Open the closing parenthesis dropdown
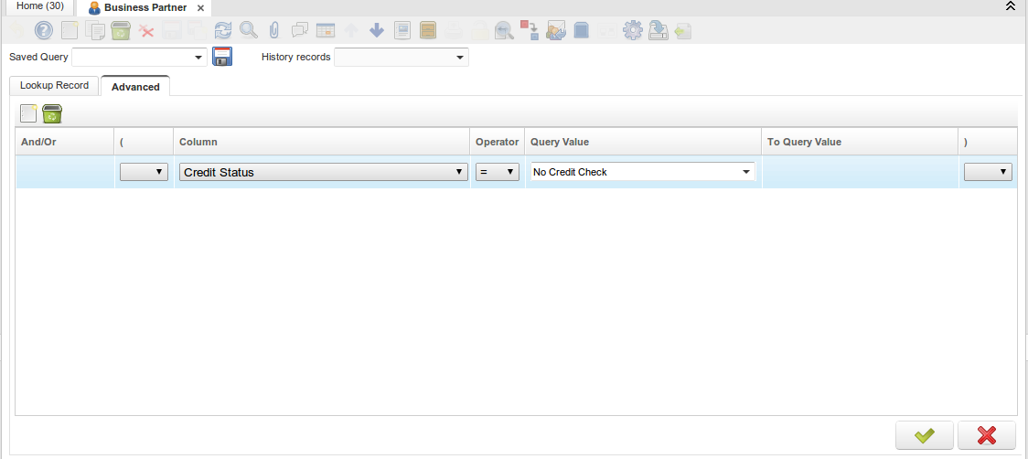The width and height of the screenshot is (1028, 459). [988, 172]
